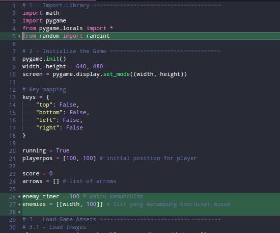
Task: Click the added-line plus marker on line 5
Action: tap(19, 36)
